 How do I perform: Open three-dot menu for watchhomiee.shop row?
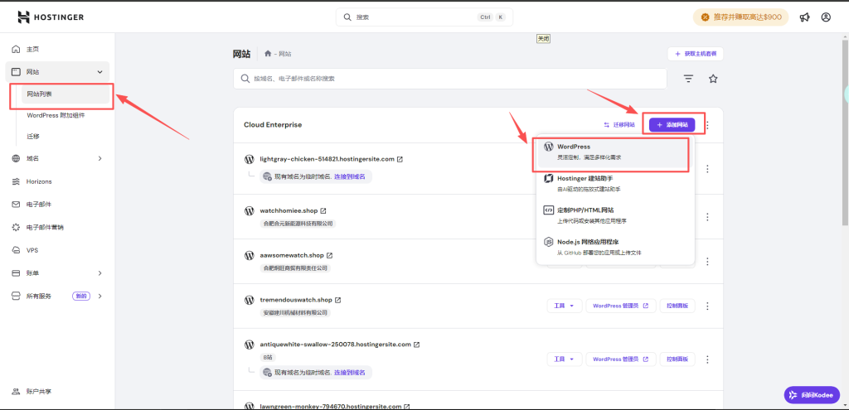pyautogui.click(x=707, y=216)
